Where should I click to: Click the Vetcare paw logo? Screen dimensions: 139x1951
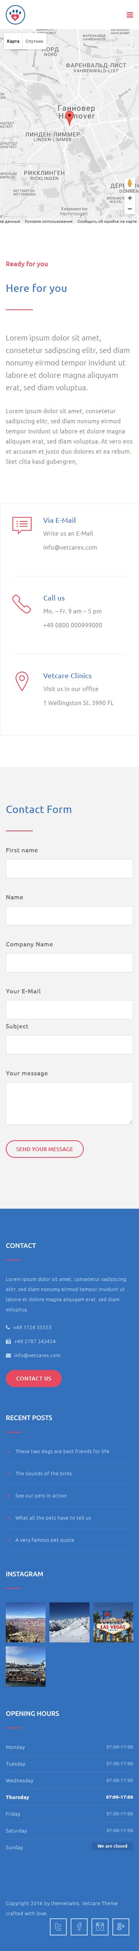click(15, 14)
